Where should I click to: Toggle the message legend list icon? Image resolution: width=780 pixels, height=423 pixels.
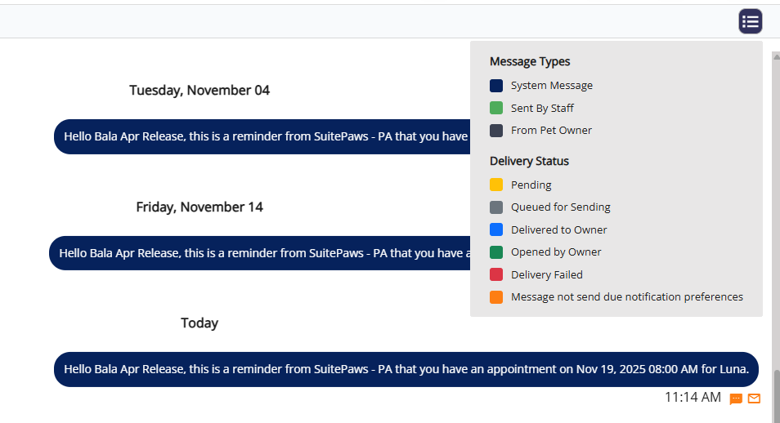(751, 21)
